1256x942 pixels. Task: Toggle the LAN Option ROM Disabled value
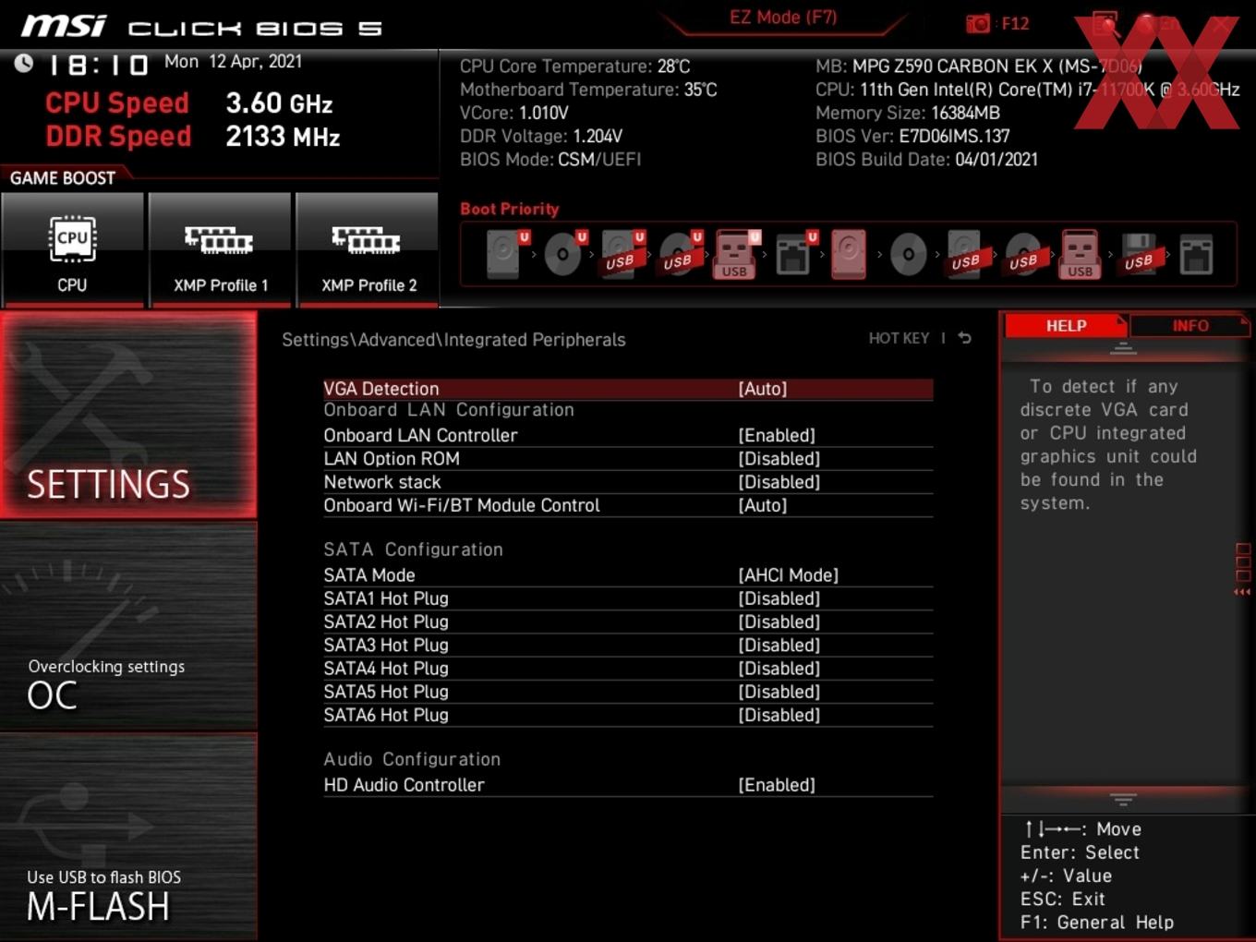779,459
